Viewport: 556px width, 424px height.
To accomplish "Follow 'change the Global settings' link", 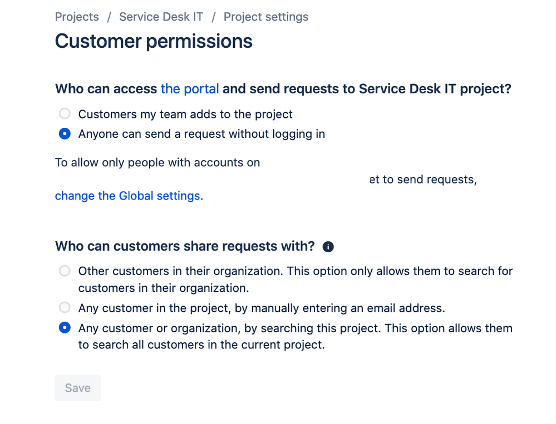I will pyautogui.click(x=129, y=196).
